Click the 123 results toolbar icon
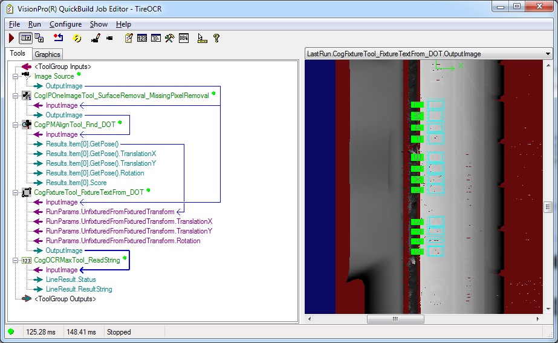558x343 pixels. pyautogui.click(x=142, y=38)
